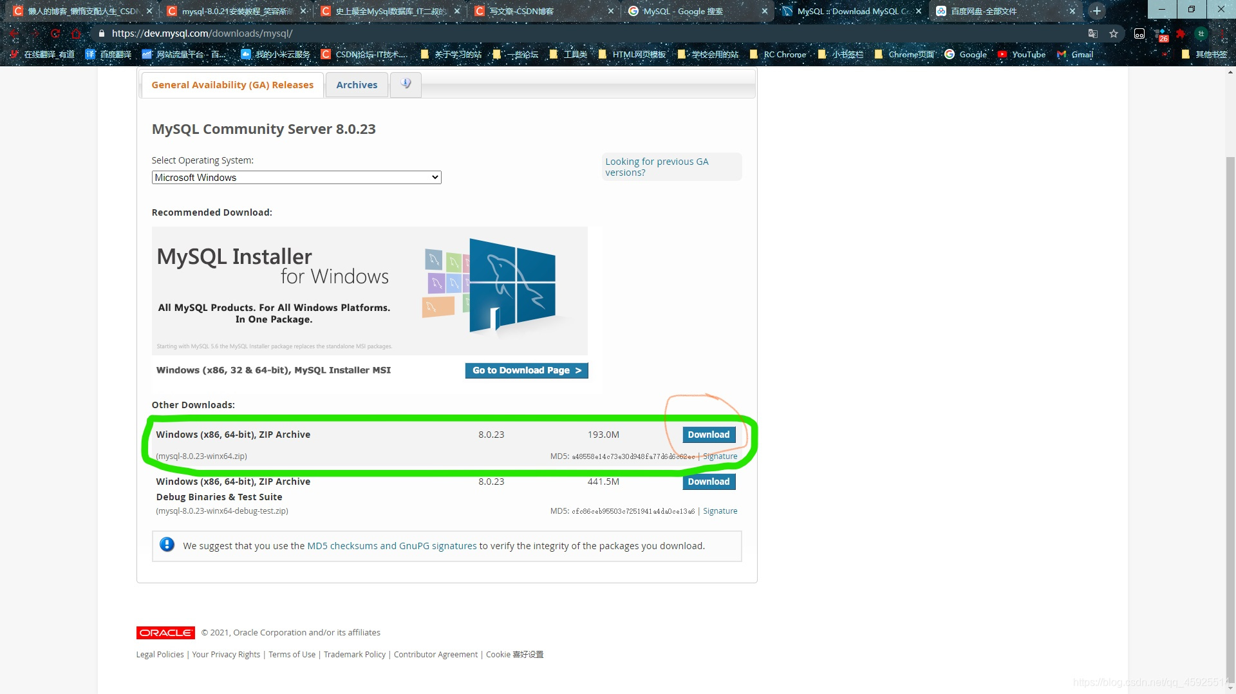This screenshot has width=1236, height=694.
Task: Open the 百度翻译 bookmark
Action: pyautogui.click(x=109, y=54)
